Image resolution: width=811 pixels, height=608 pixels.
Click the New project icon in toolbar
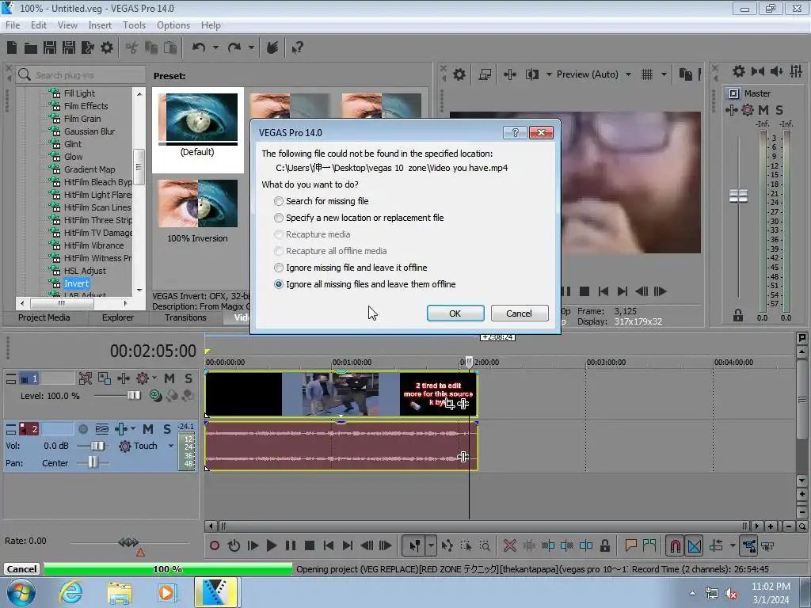(x=12, y=47)
